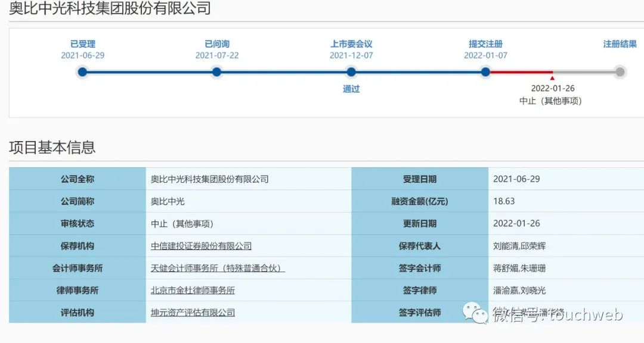Click the date 2021-12-07 on timeline
The height and width of the screenshot is (343, 644).
point(351,55)
